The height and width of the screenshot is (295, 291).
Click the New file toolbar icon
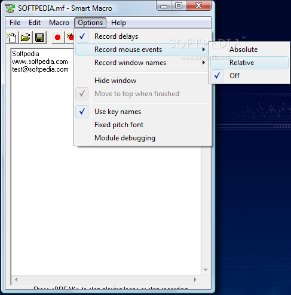tap(12, 38)
